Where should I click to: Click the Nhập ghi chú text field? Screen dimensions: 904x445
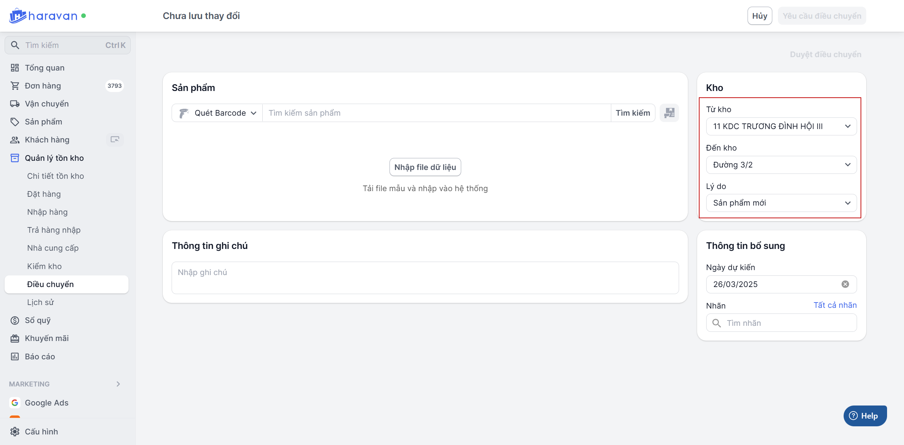(x=425, y=278)
